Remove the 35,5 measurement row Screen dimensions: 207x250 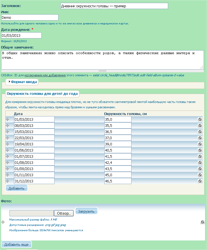point(200,125)
